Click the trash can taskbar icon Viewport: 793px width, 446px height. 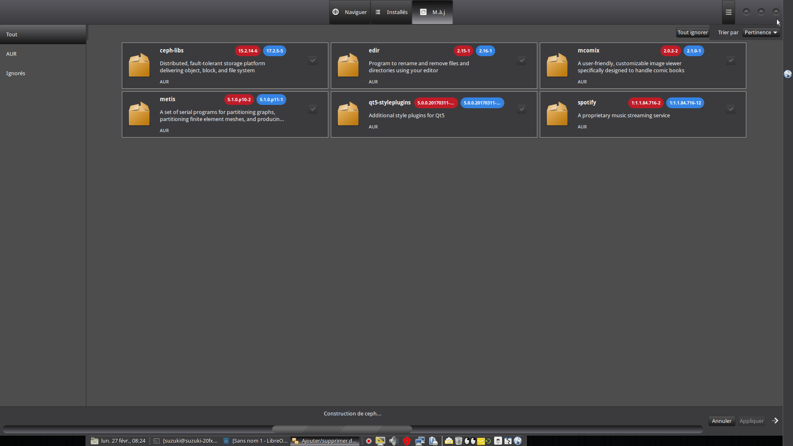[458, 441]
